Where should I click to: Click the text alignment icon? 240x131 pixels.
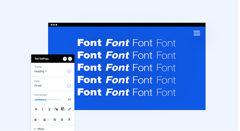tap(36, 120)
